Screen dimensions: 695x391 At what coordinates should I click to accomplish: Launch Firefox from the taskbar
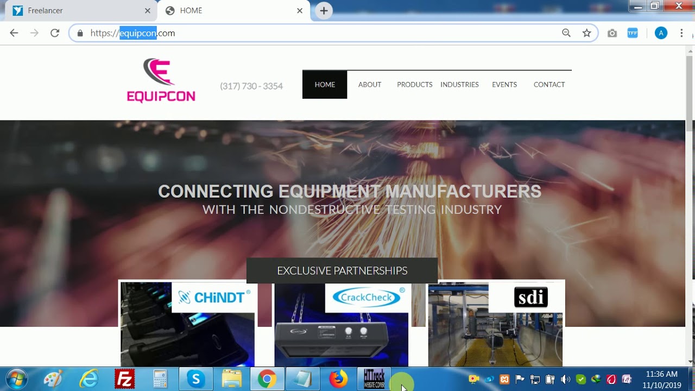(x=338, y=379)
